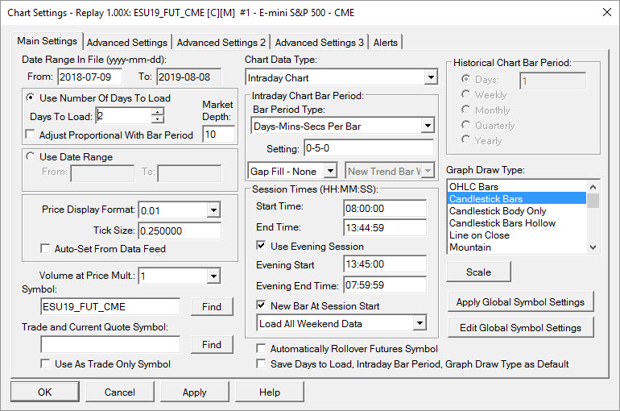Screen dimensions: 620x411
Task: Click the Evening Start field
Action: coord(385,264)
